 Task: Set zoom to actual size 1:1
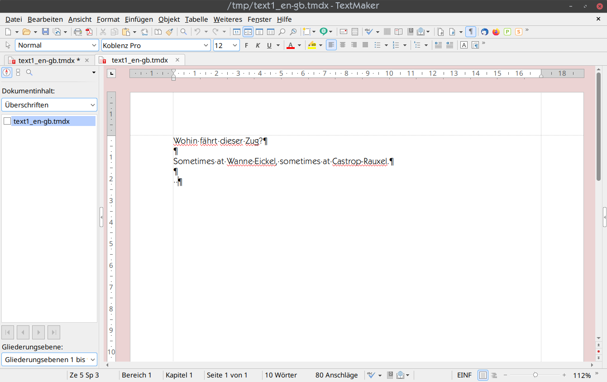pos(237,32)
